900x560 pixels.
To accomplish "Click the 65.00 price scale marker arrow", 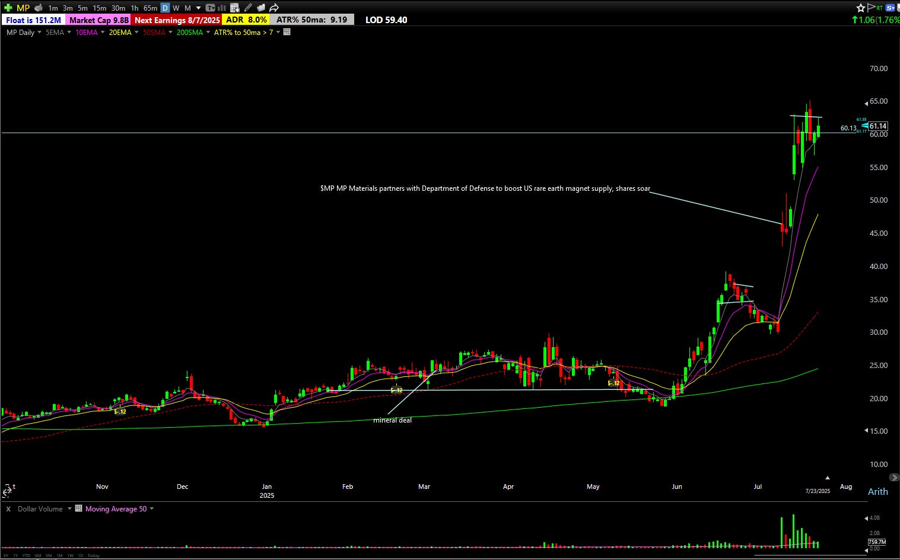I will click(x=866, y=103).
